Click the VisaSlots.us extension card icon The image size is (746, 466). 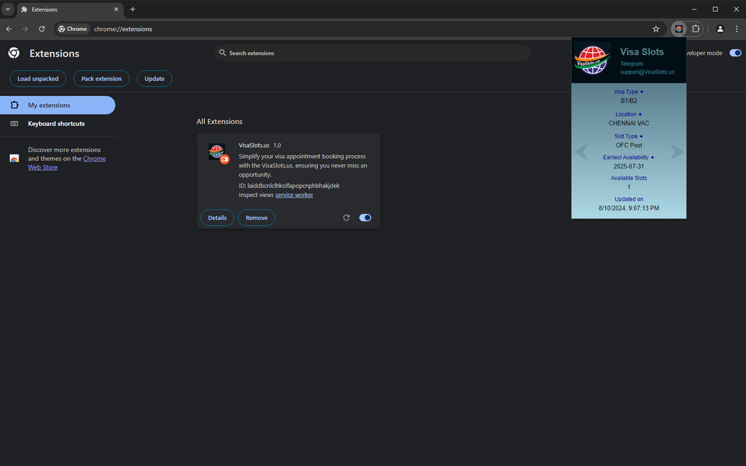point(218,153)
